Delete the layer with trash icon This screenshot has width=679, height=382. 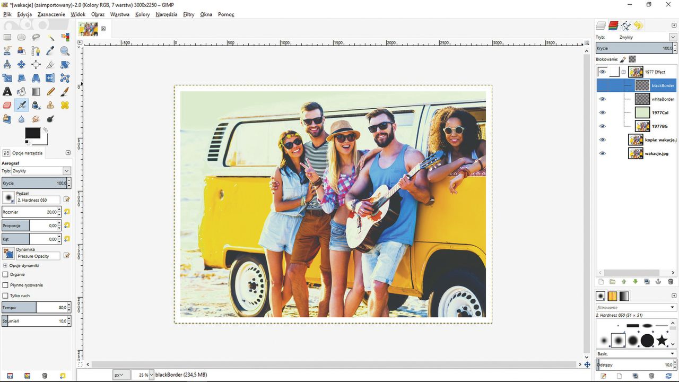point(671,282)
